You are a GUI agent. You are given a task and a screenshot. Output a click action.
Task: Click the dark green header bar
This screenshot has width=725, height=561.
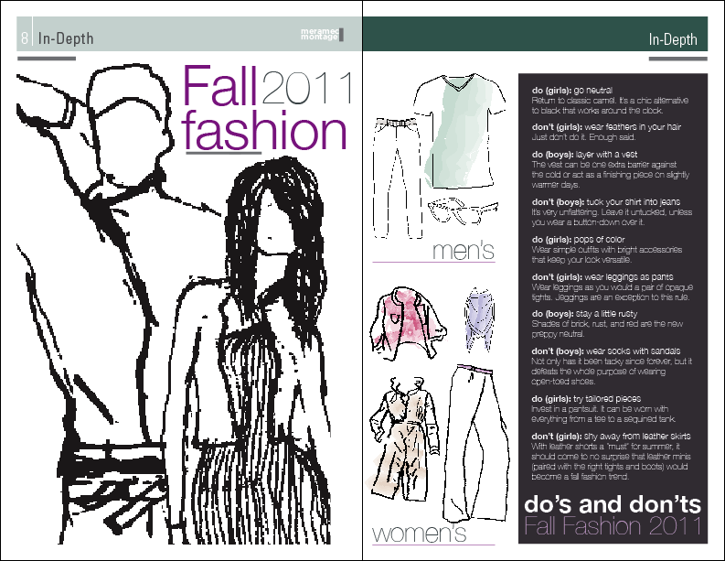click(x=503, y=37)
